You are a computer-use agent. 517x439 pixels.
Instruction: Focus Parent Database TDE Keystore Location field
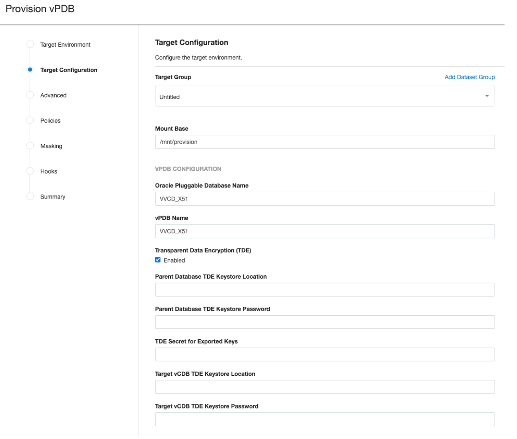click(324, 289)
